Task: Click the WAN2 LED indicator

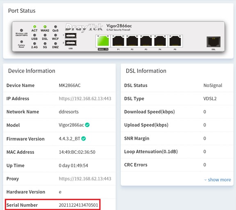Action: [45, 27]
